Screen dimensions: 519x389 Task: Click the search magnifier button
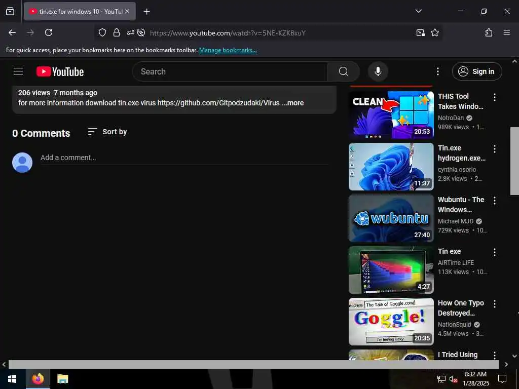pos(344,71)
